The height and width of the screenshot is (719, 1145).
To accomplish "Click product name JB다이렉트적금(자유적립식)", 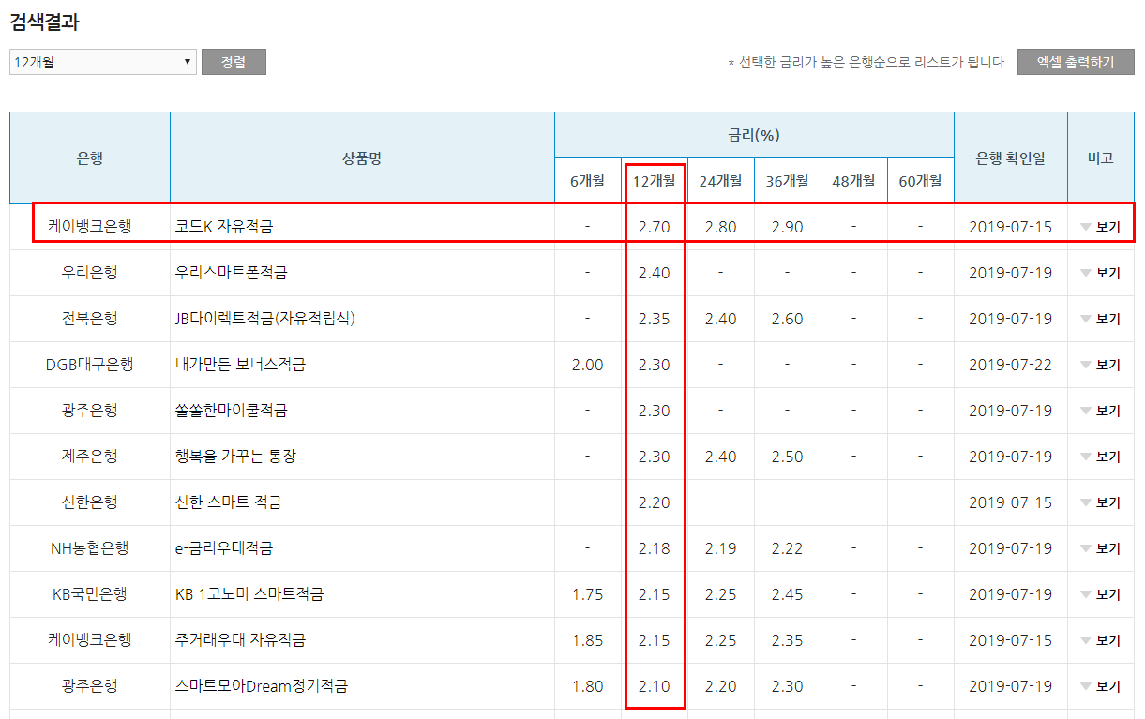I will (x=265, y=319).
